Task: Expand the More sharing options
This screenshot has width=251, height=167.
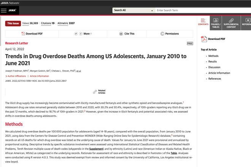Action: pyautogui.click(x=88, y=34)
